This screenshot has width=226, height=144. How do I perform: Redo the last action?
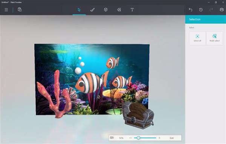pyautogui.click(x=211, y=10)
